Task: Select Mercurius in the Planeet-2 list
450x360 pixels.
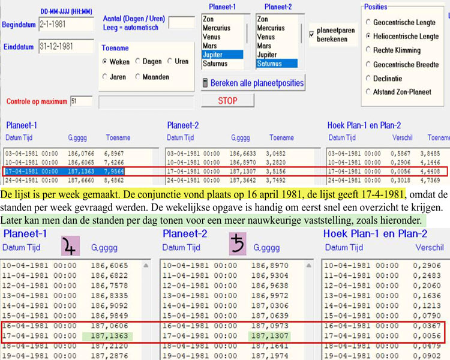Action: (x=277, y=28)
